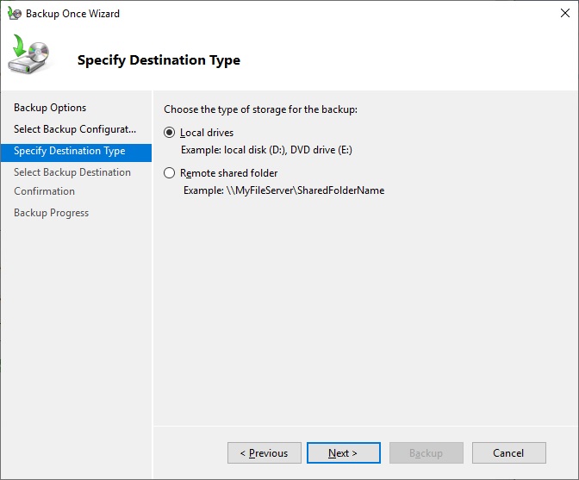Choose the Remote shared folder option

170,173
